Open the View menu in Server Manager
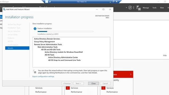169x95 pixels. [x=162, y=8]
